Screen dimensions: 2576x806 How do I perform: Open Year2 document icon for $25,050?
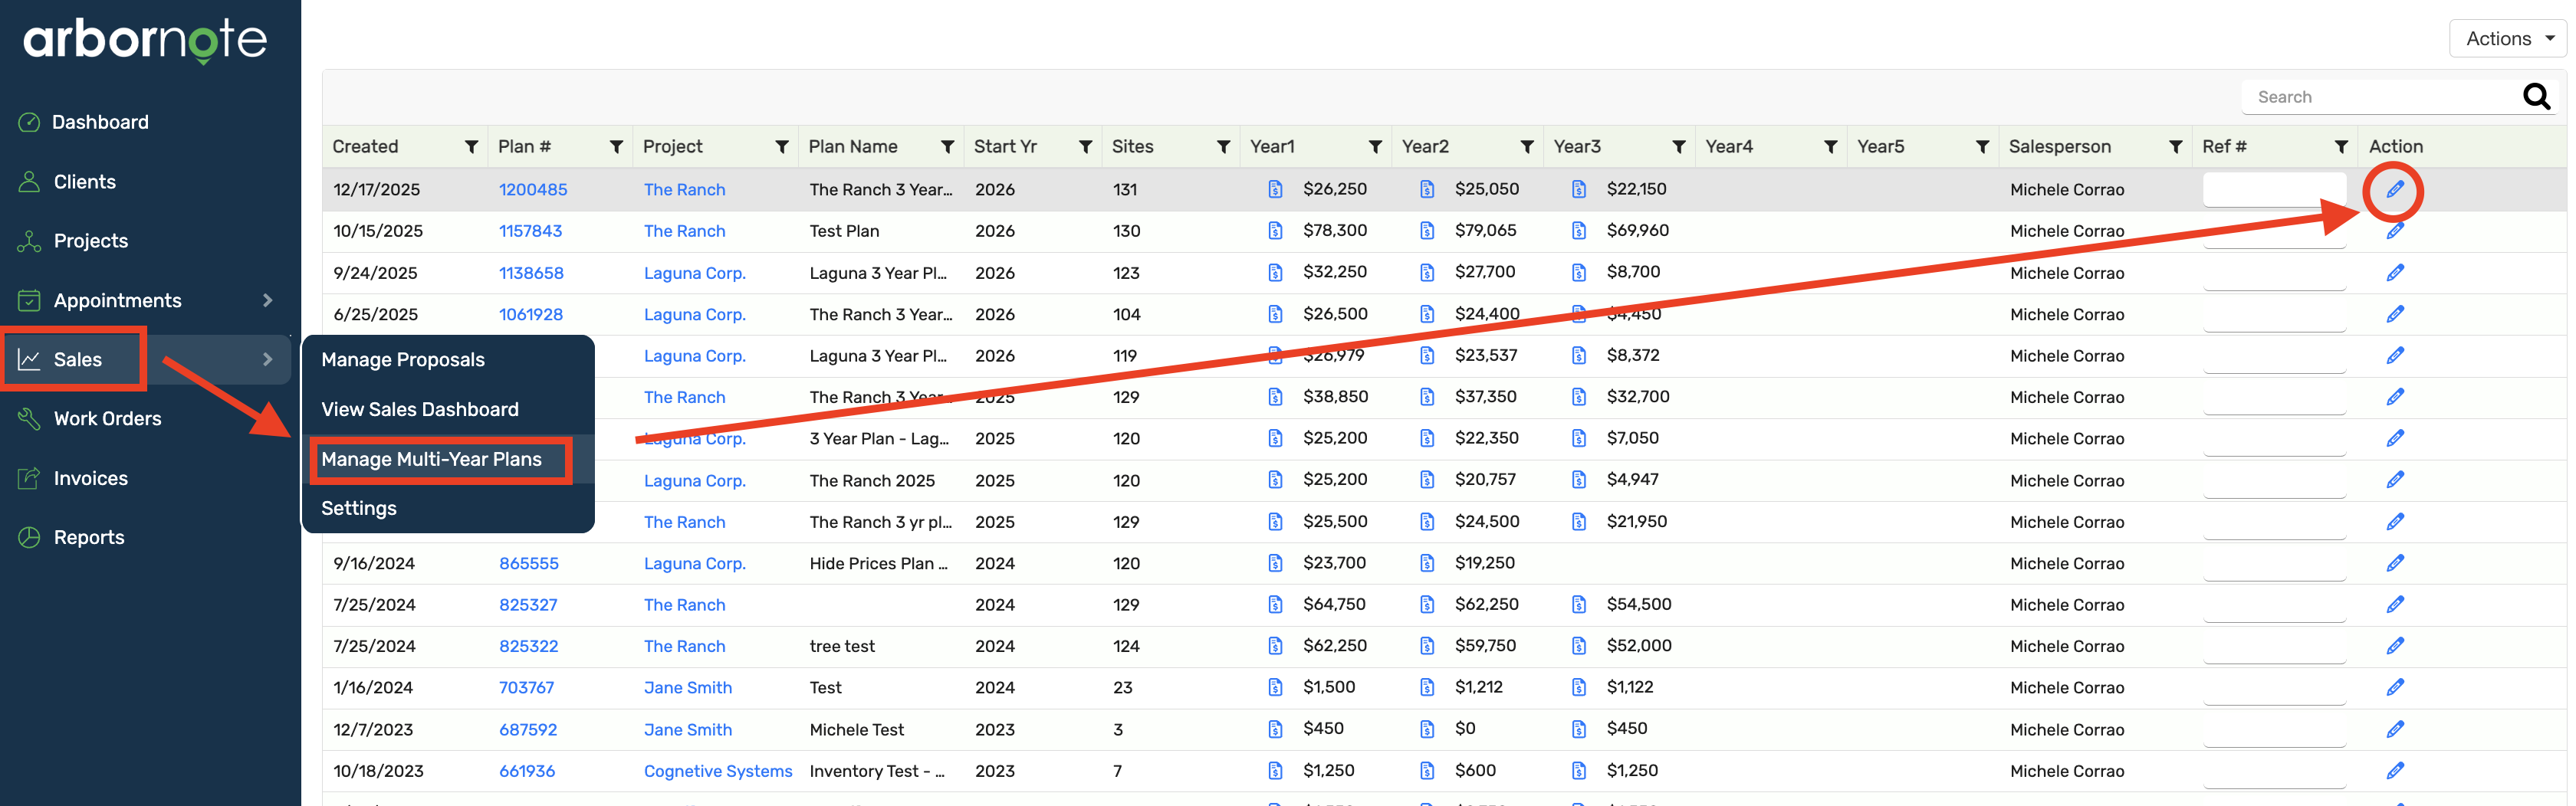pyautogui.click(x=1427, y=190)
